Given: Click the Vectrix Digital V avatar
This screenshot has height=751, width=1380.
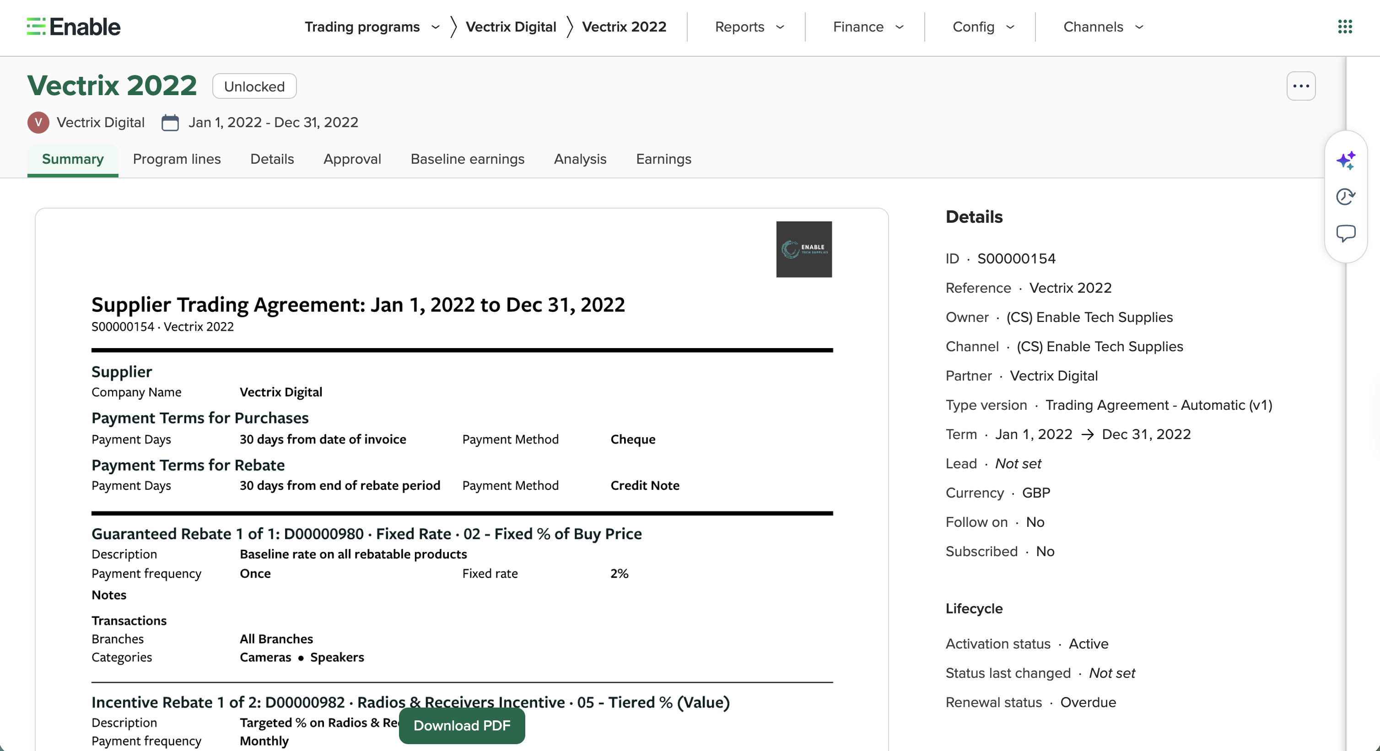Looking at the screenshot, I should point(38,123).
